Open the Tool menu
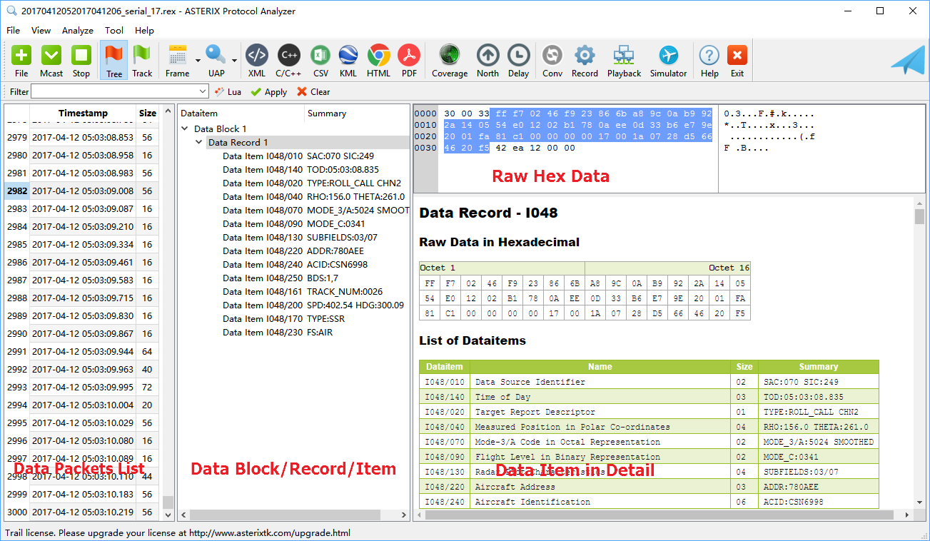 click(x=114, y=31)
